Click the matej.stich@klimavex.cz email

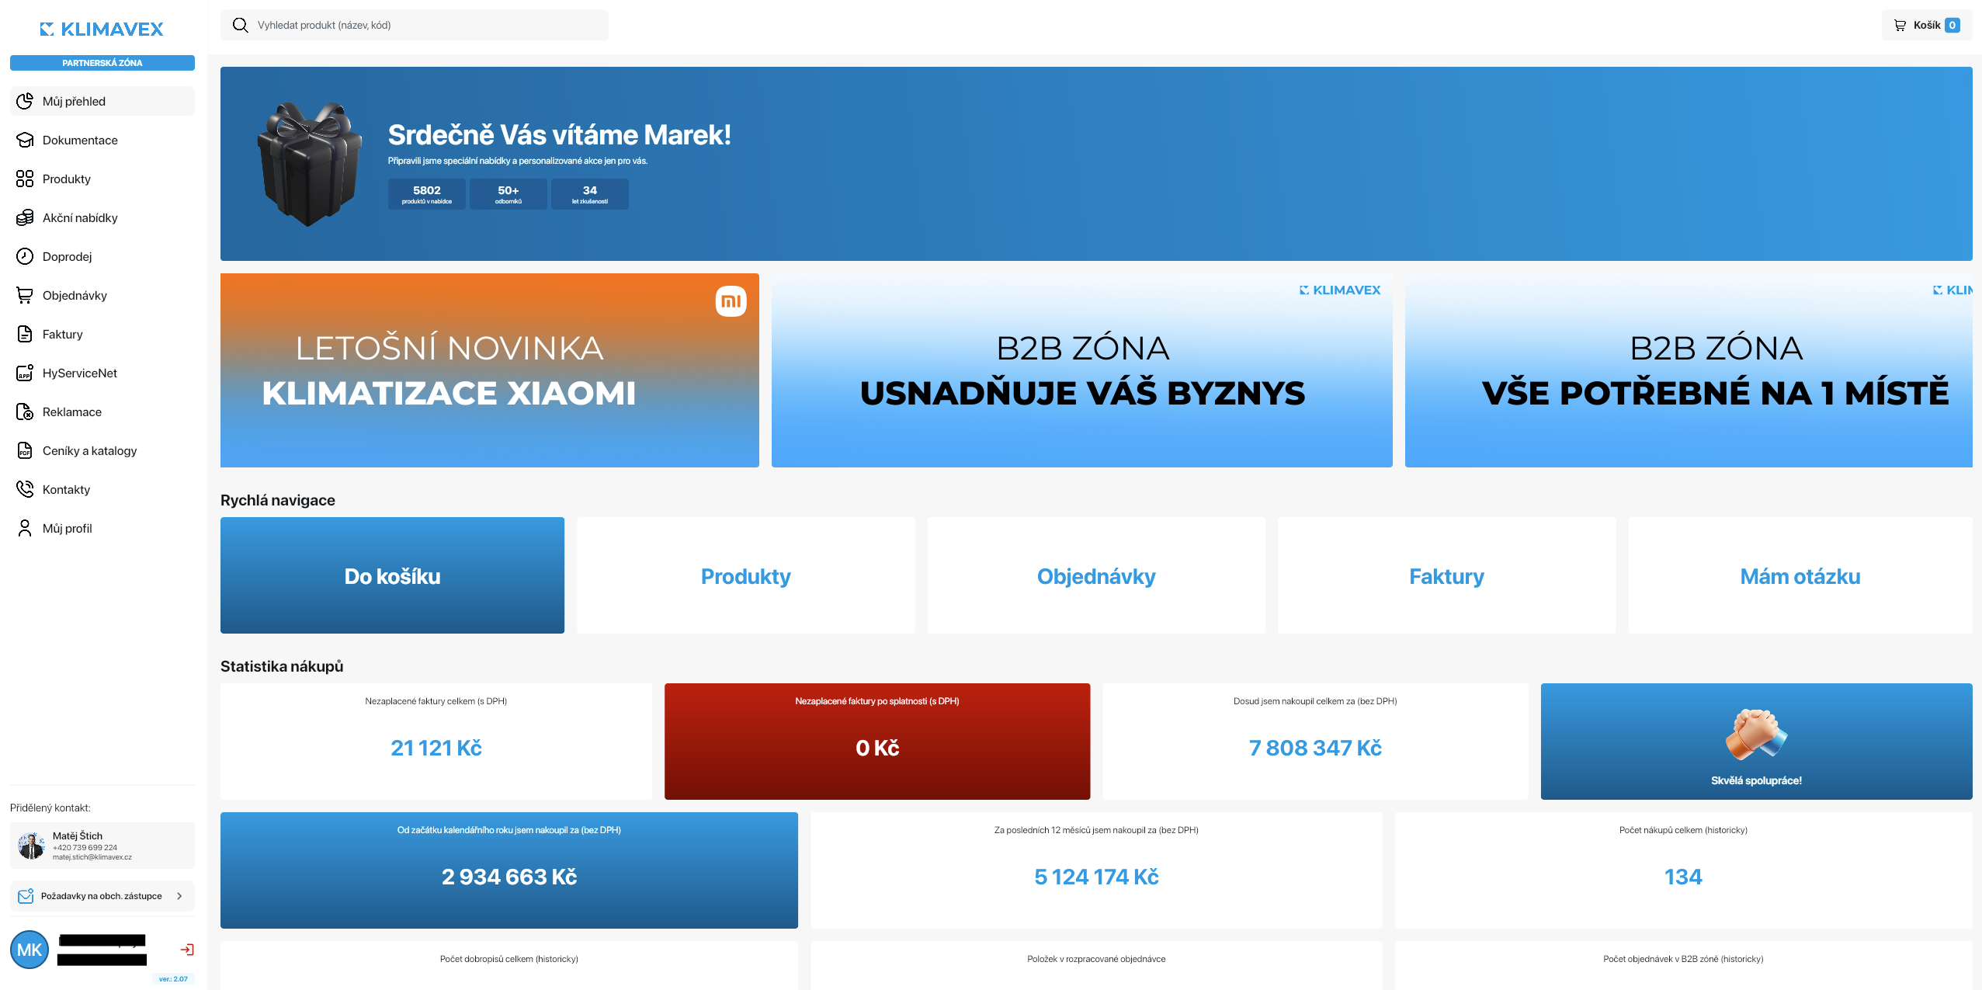click(92, 857)
